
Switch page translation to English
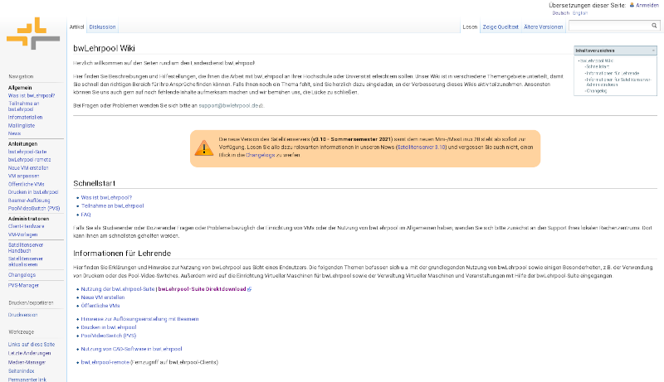[580, 13]
